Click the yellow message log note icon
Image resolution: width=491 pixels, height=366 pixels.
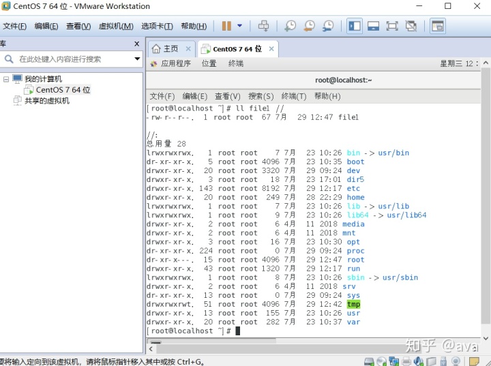[x=474, y=361]
